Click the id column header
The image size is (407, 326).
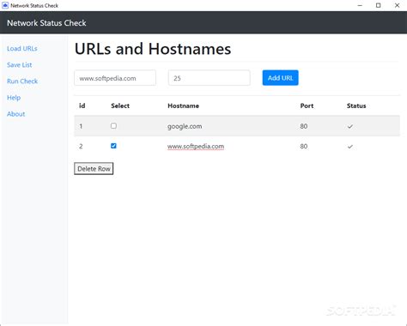(x=82, y=106)
